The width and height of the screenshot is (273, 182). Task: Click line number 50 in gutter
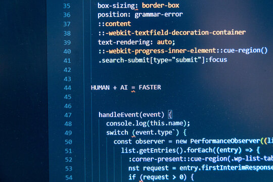tap(68, 142)
